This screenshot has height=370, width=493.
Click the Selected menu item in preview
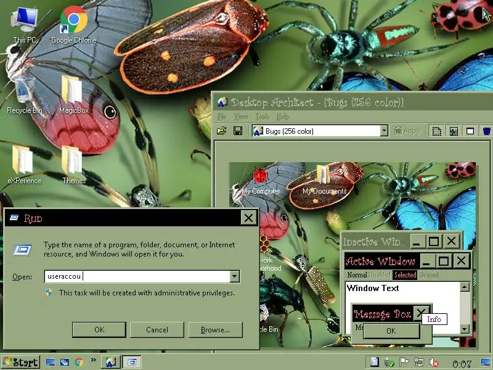[x=405, y=275]
